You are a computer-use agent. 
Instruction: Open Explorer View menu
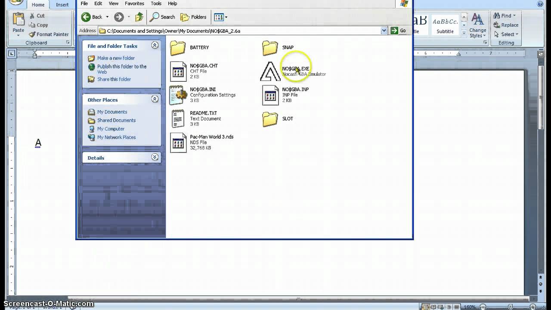coord(114,3)
